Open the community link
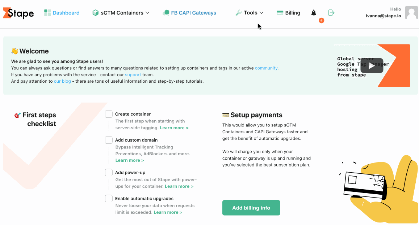Image resolution: width=419 pixels, height=225 pixels. point(266,68)
